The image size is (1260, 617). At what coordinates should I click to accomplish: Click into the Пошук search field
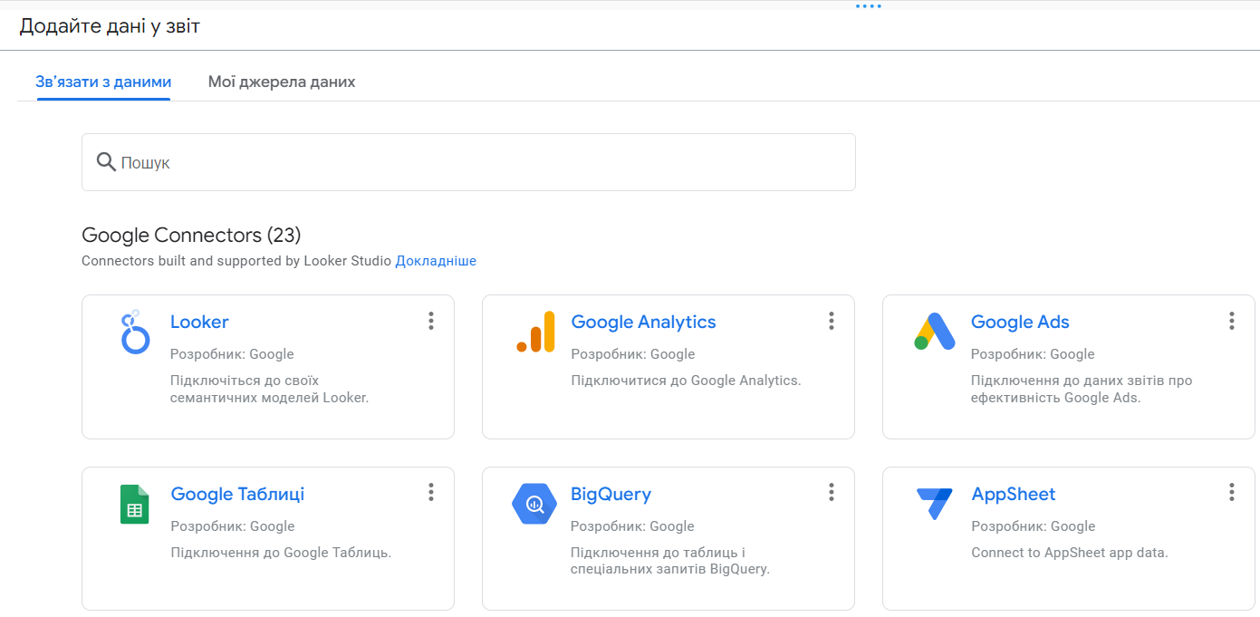coord(480,163)
